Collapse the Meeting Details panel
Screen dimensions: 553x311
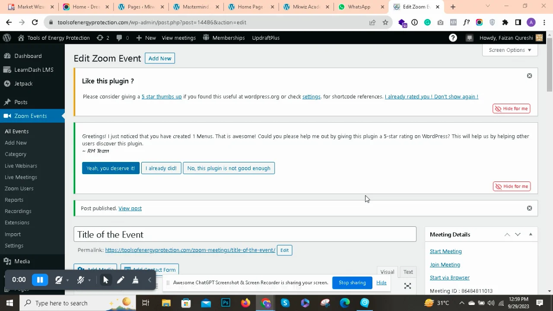pos(531,235)
